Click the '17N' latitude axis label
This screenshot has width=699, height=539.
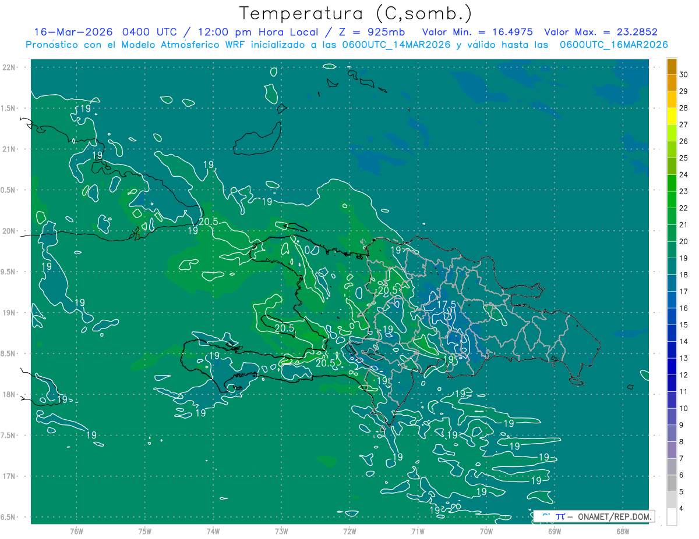pyautogui.click(x=10, y=476)
